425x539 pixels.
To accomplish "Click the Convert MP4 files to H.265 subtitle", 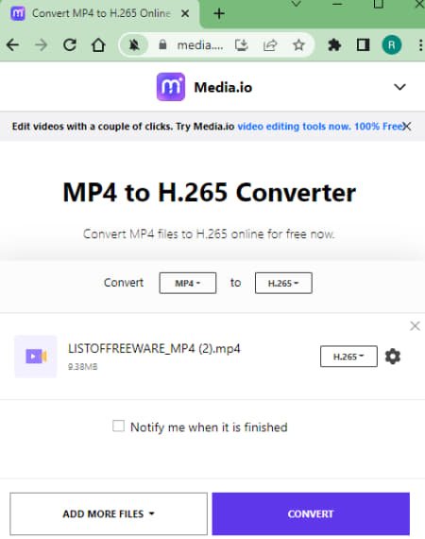I will tap(209, 235).
